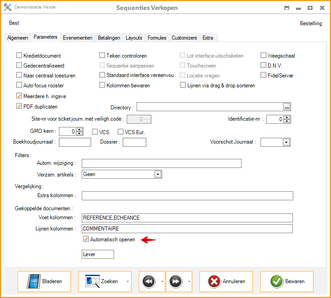
Task: Open the Voorschot Journaal dropdown
Action: 286,142
